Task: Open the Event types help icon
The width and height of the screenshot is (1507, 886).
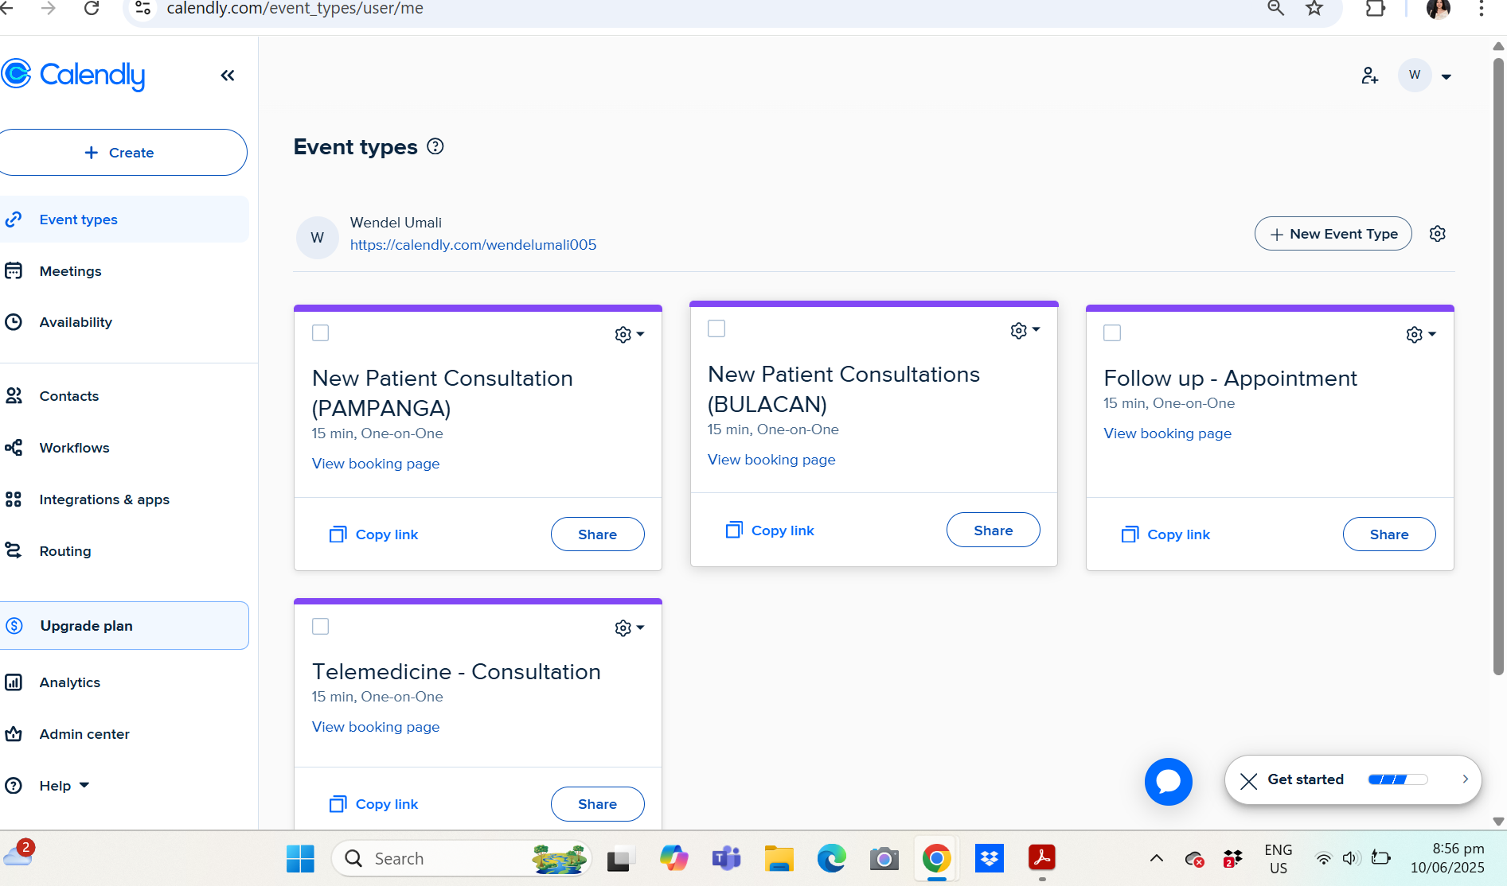Action: tap(435, 146)
